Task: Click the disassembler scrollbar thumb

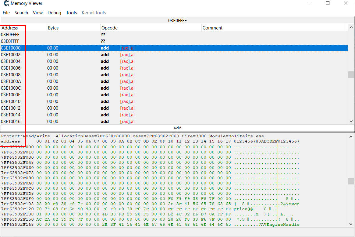Action: pyautogui.click(x=351, y=75)
